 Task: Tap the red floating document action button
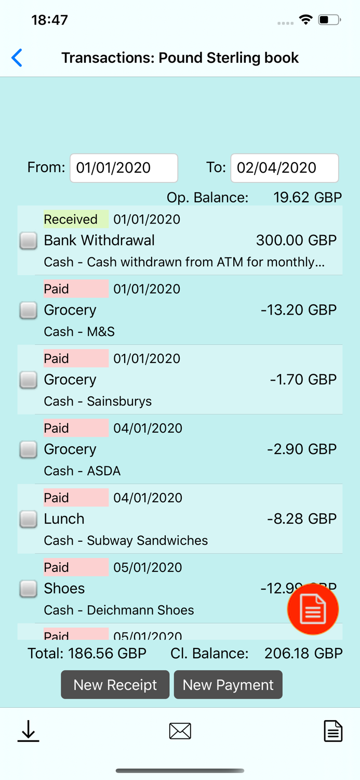pos(312,608)
